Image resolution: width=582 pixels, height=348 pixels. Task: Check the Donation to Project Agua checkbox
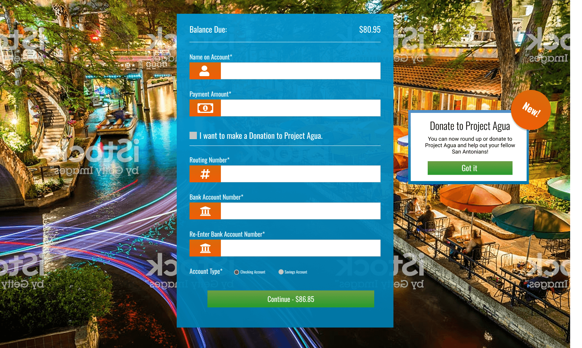tap(193, 136)
